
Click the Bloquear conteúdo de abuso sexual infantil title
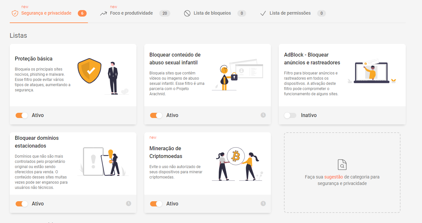pyautogui.click(x=175, y=59)
